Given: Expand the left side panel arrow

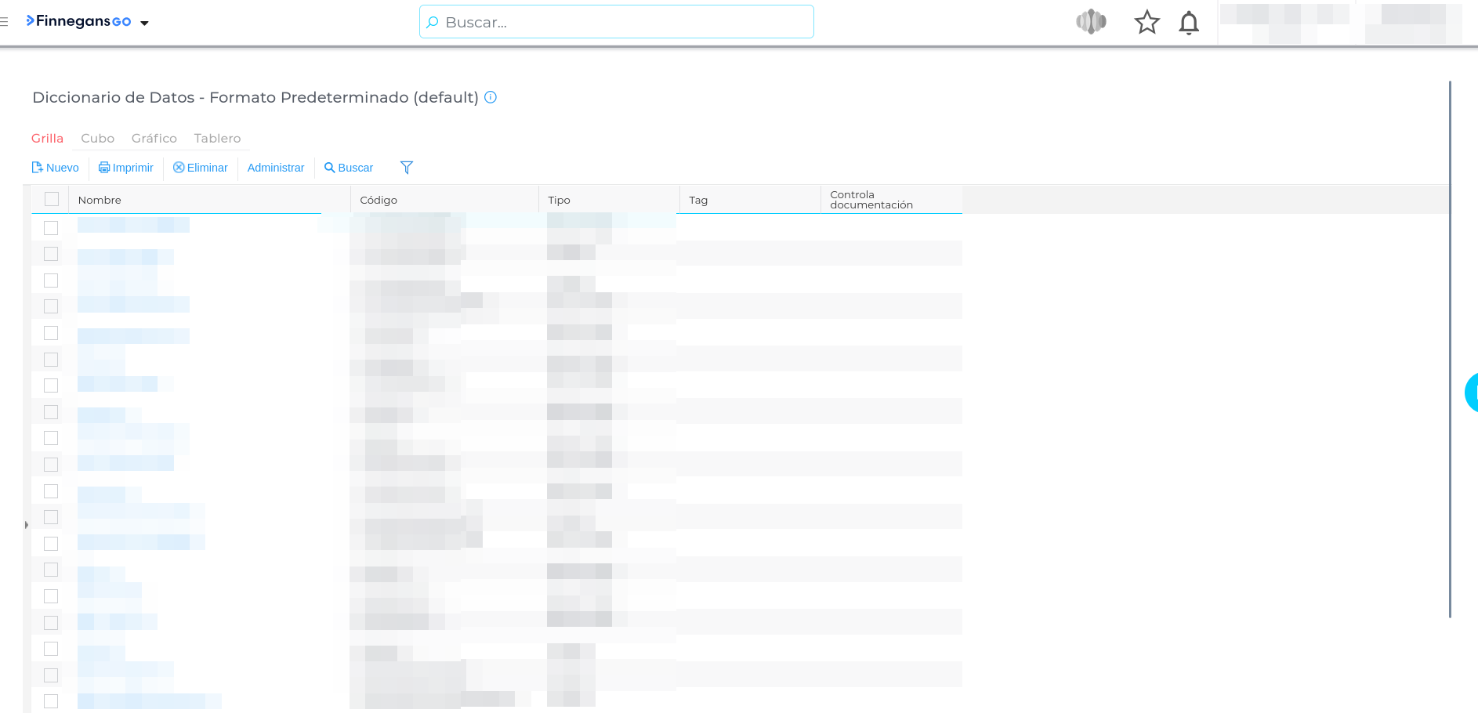Looking at the screenshot, I should pos(27,524).
